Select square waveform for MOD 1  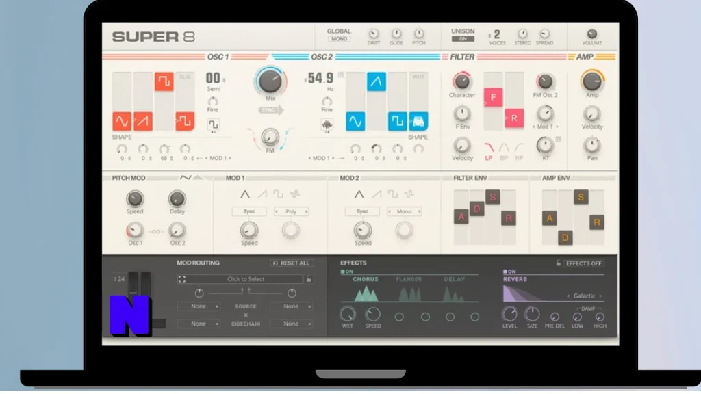coord(278,194)
